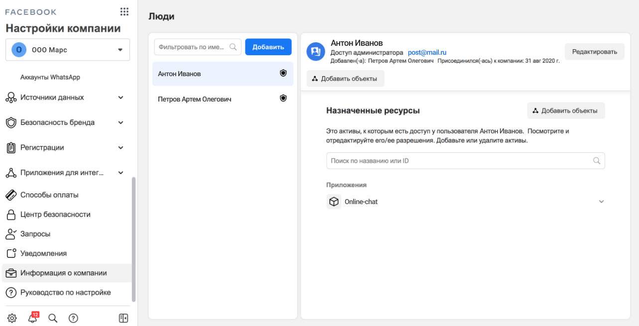Open the Facebook apps grid menu

click(124, 12)
